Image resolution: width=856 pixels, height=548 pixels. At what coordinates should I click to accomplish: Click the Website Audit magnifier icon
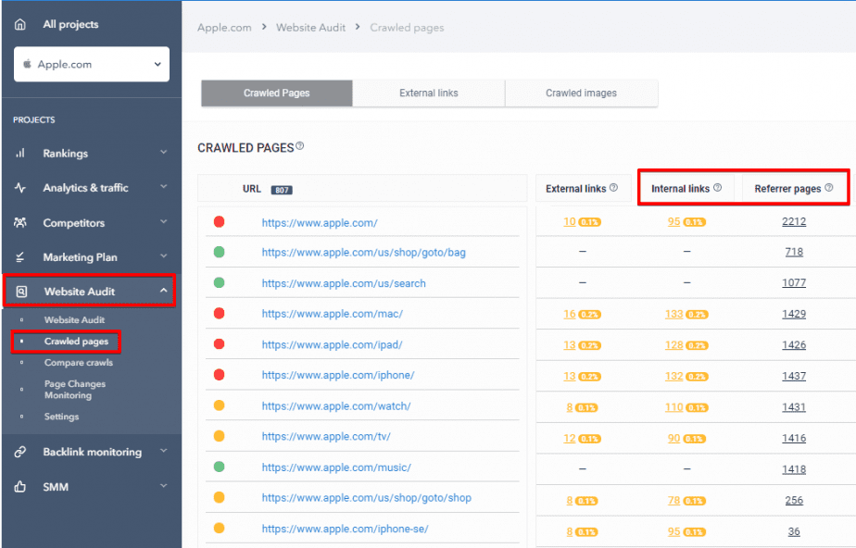coord(21,292)
